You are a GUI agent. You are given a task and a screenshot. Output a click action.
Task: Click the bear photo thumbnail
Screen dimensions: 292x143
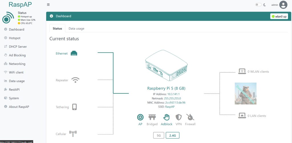coord(246,93)
